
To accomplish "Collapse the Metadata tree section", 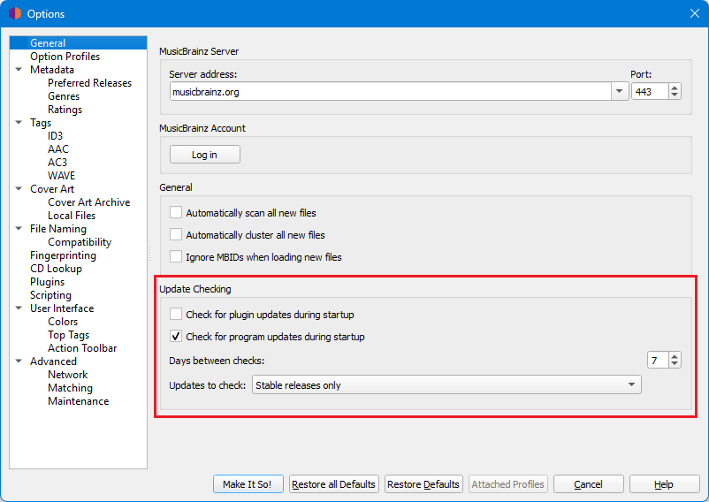I will point(19,70).
